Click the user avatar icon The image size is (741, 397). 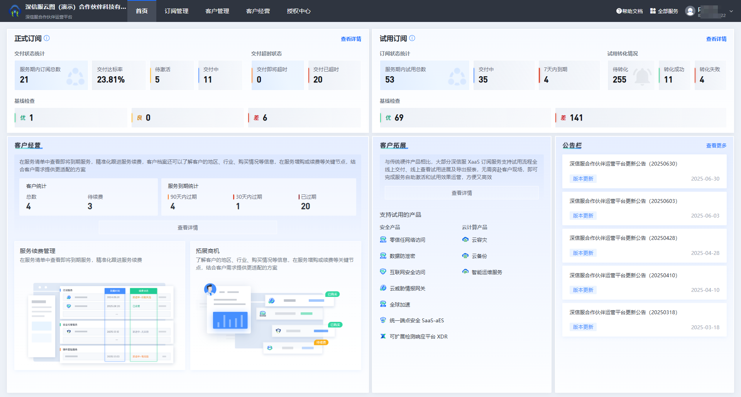(x=690, y=11)
